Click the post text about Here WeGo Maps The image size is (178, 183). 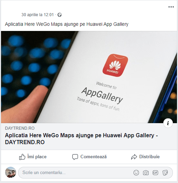(67, 24)
